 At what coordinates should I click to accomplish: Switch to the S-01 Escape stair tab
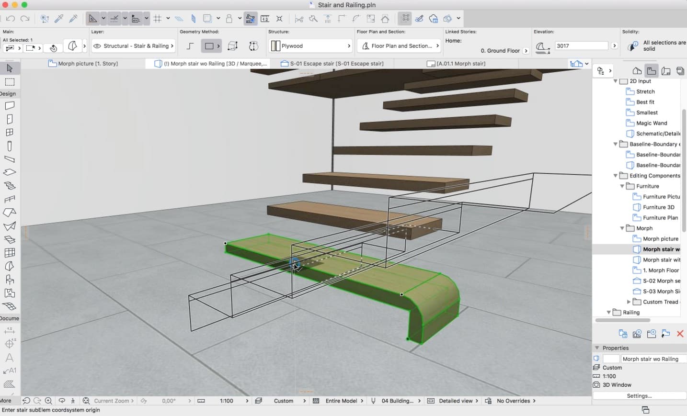point(332,63)
